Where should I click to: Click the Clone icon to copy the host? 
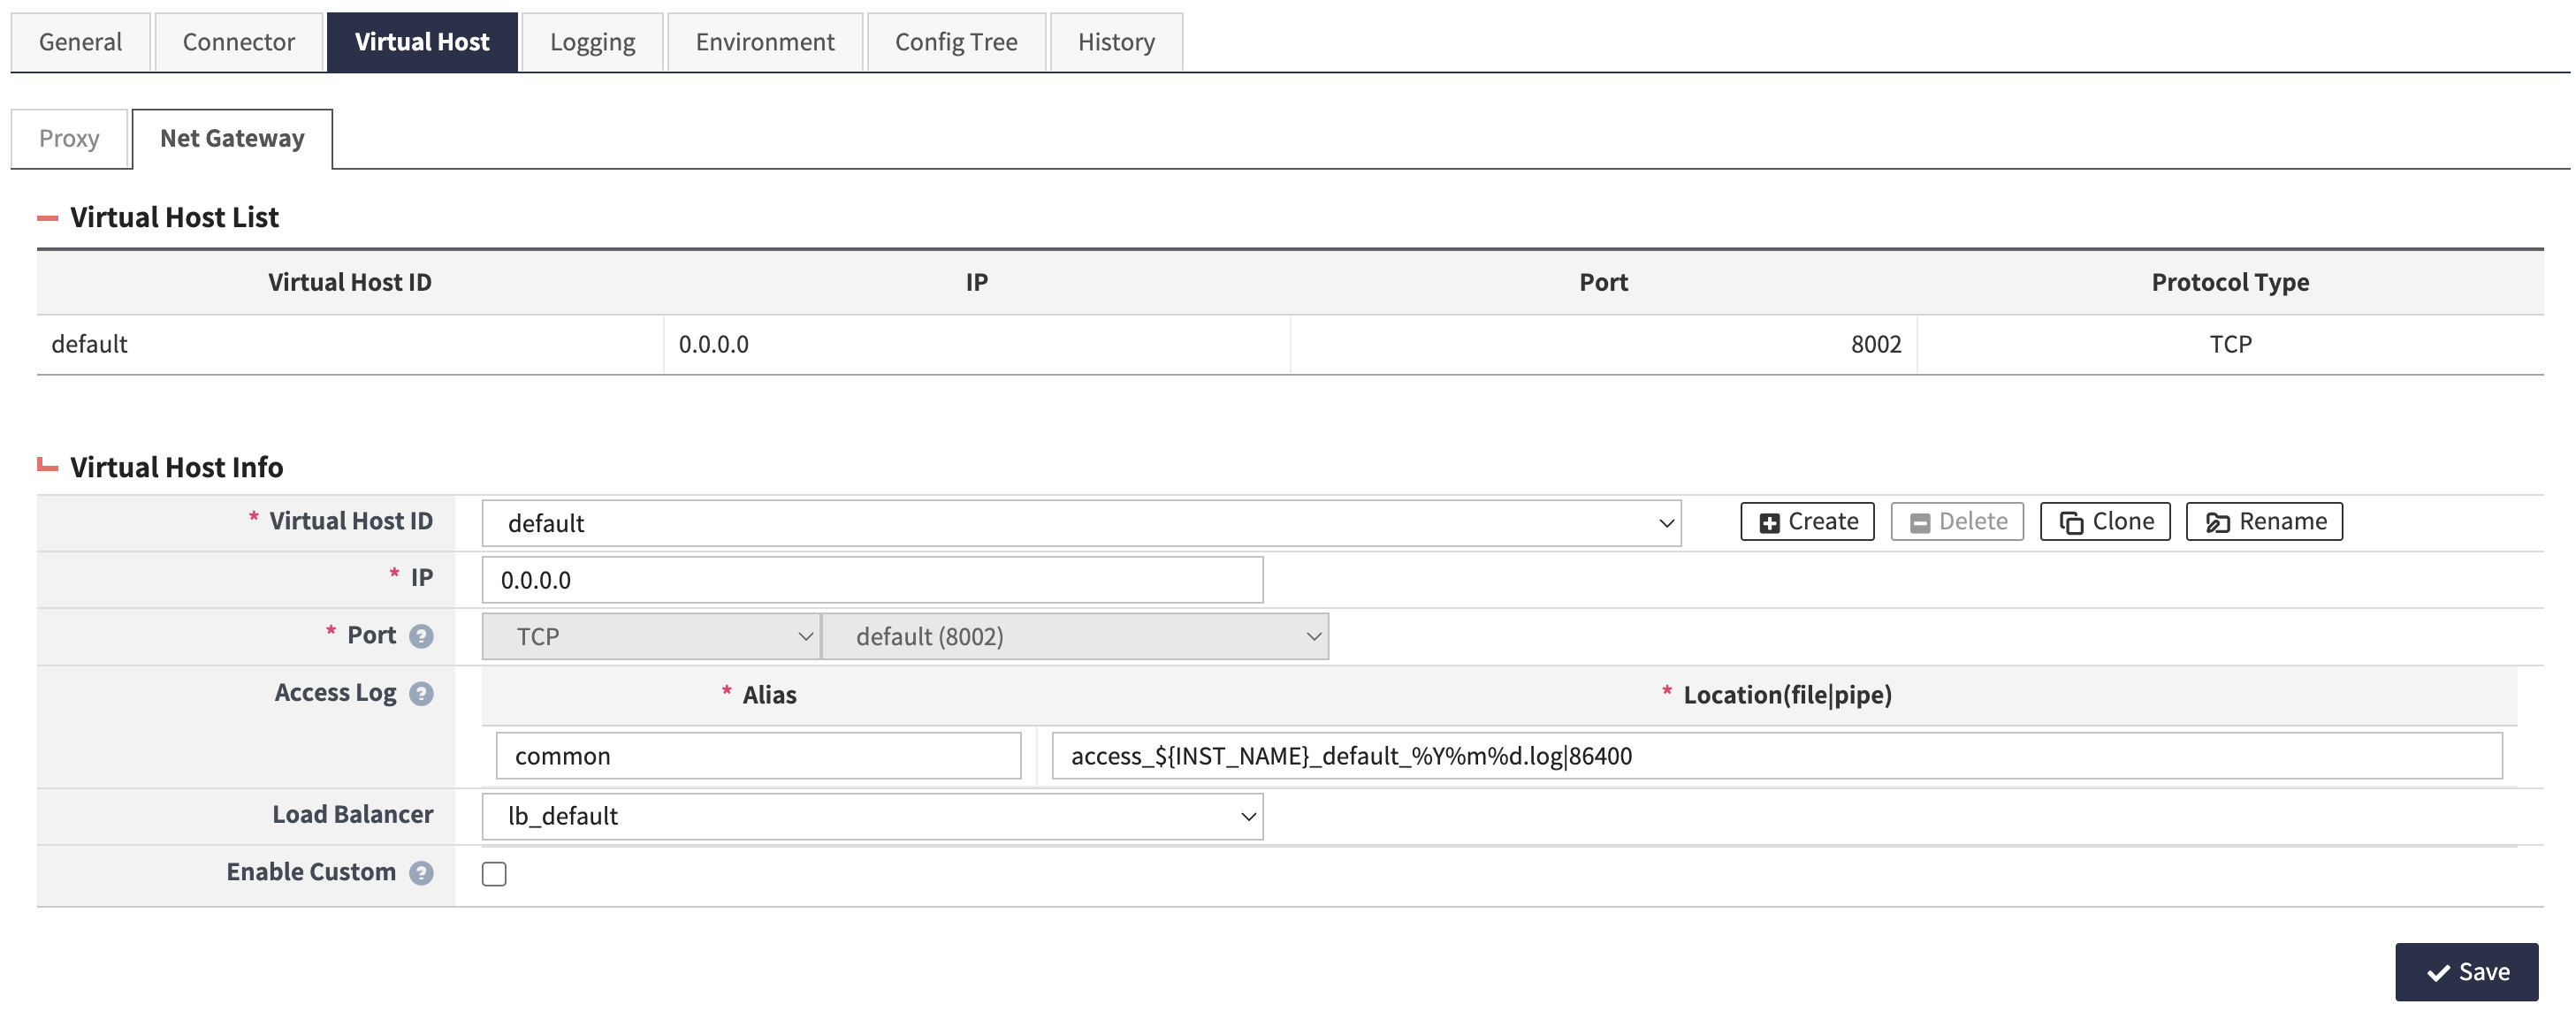2072,521
